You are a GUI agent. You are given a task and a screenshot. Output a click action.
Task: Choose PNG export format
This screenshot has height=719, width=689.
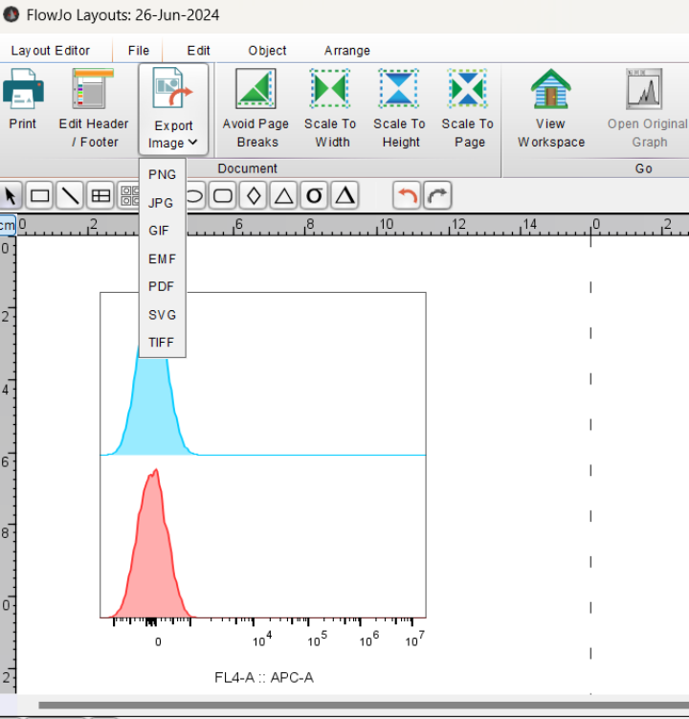[163, 174]
